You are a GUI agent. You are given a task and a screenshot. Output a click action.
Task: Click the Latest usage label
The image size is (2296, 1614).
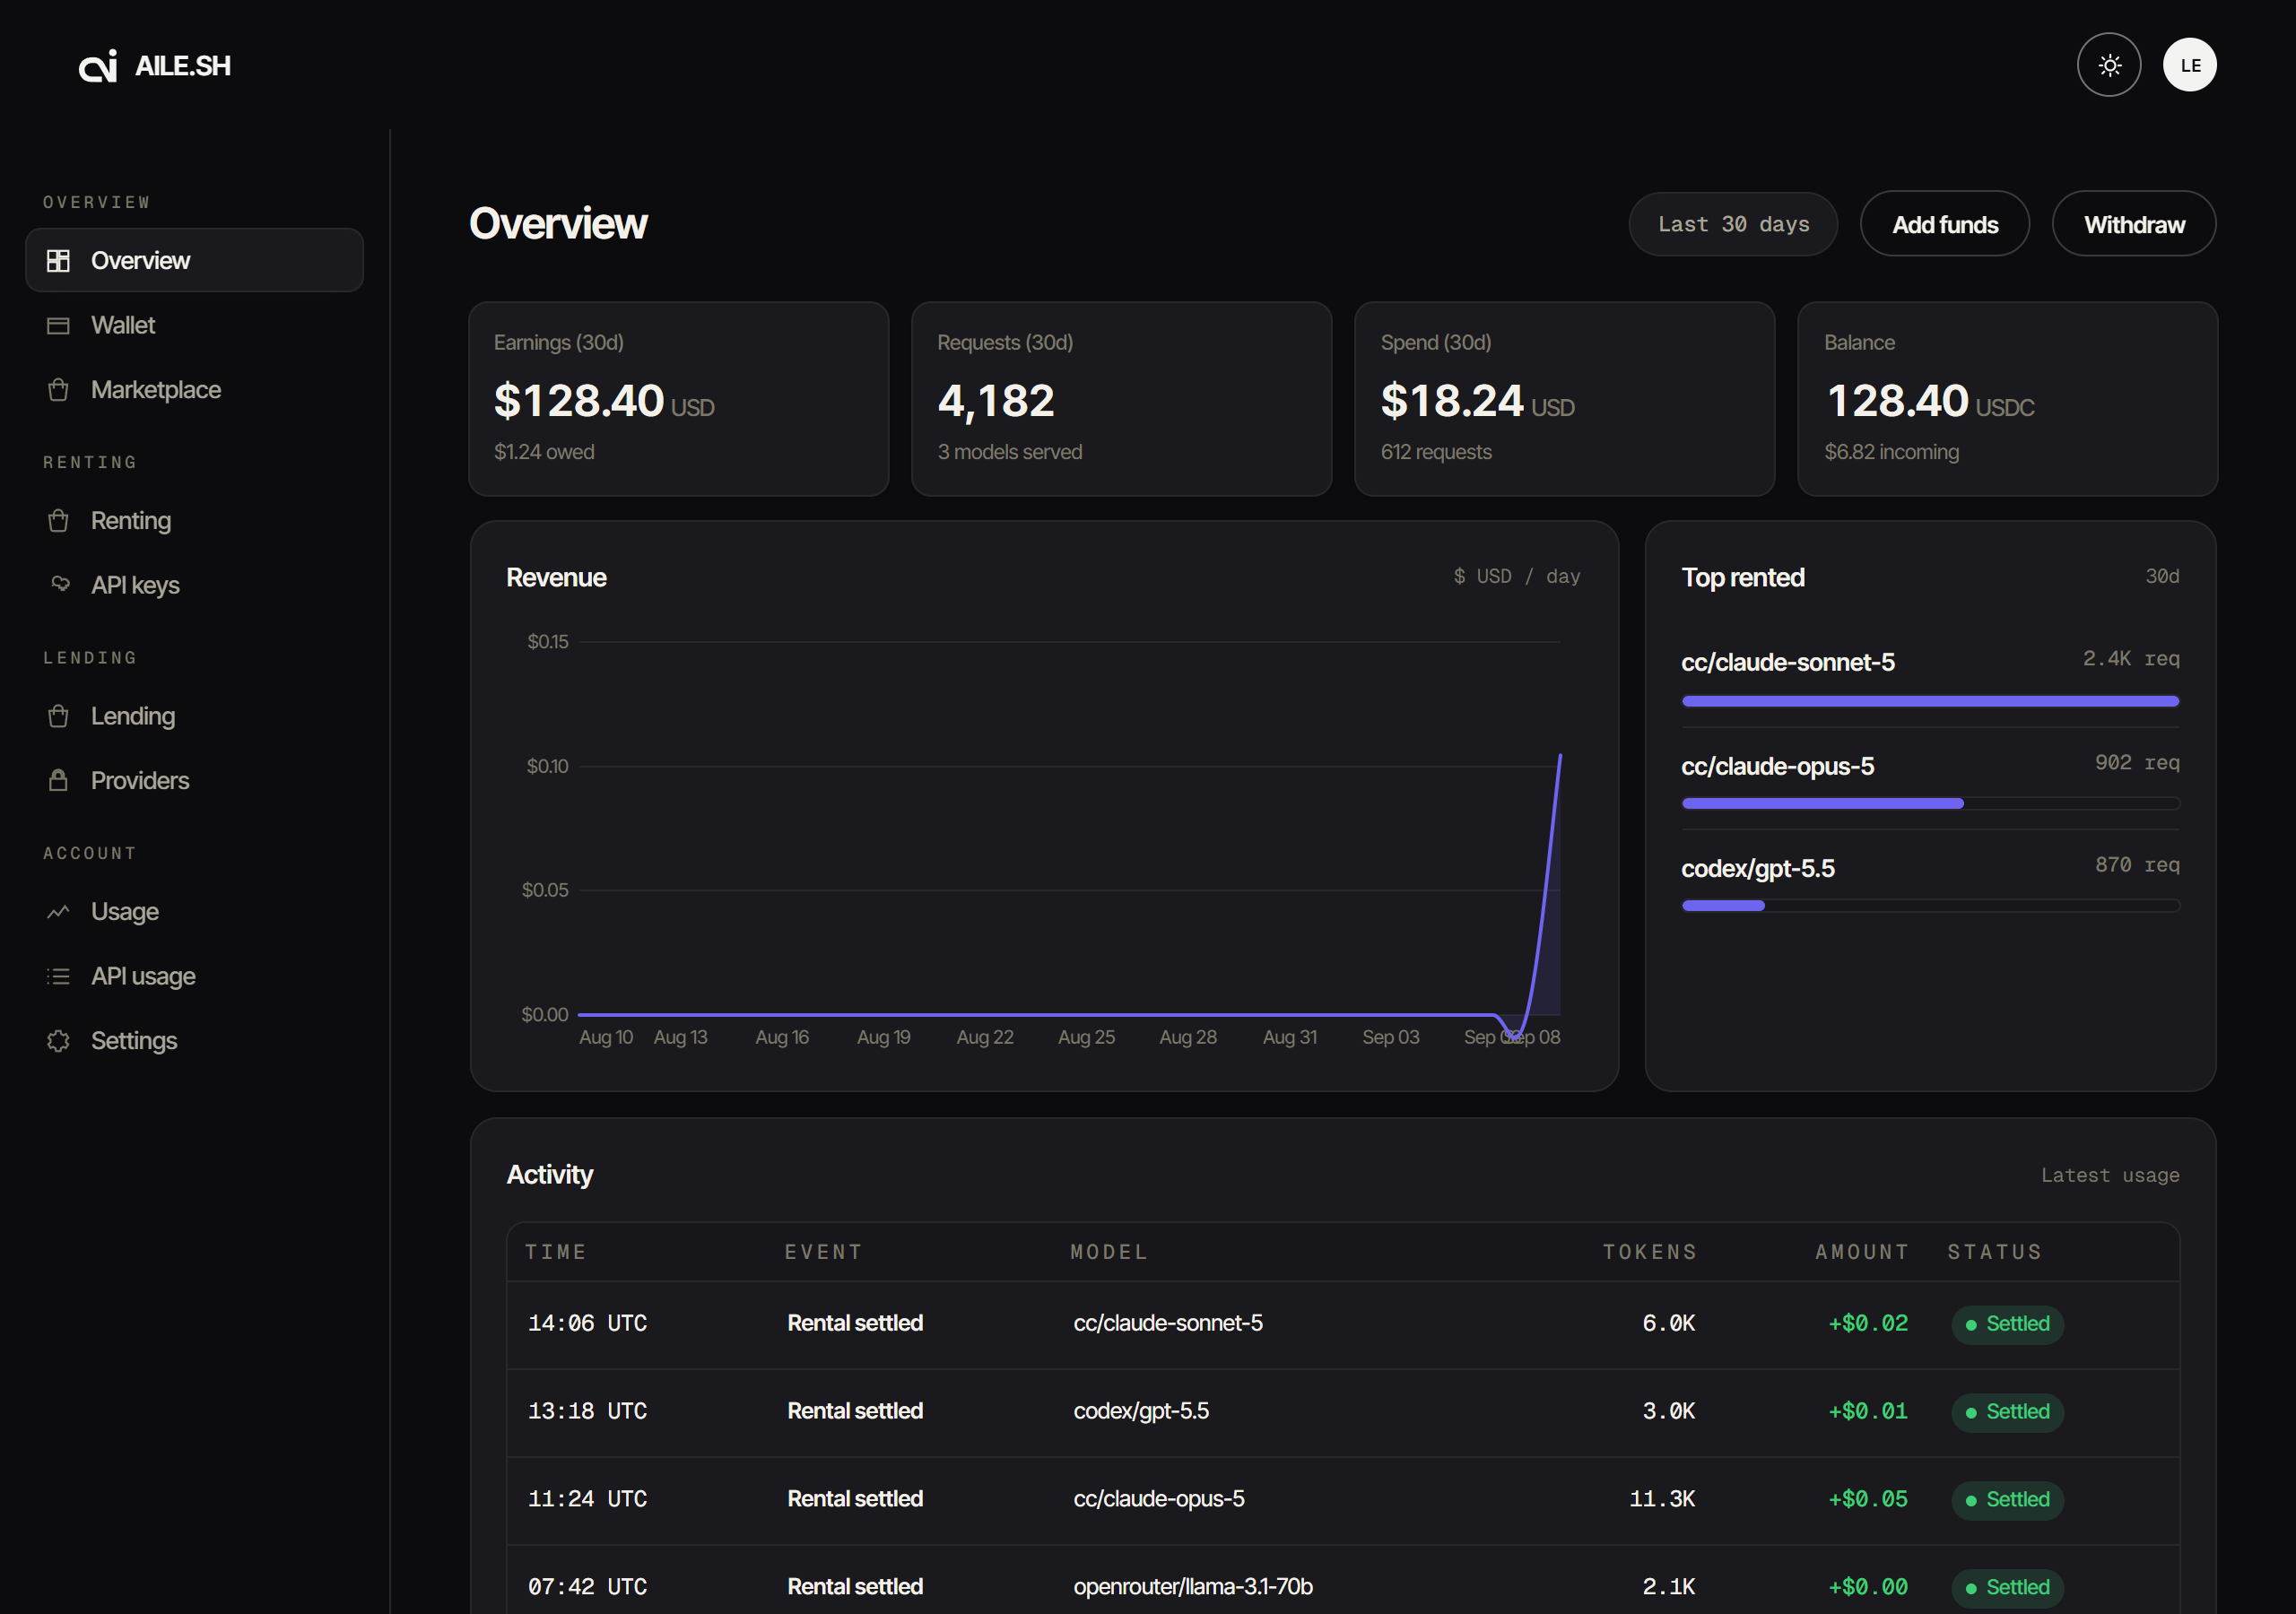point(2110,1175)
